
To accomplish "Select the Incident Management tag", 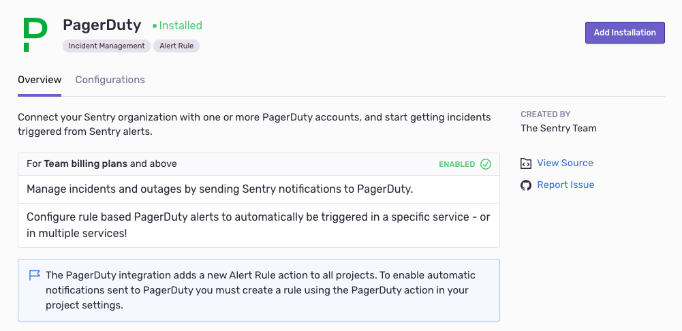I will click(107, 46).
